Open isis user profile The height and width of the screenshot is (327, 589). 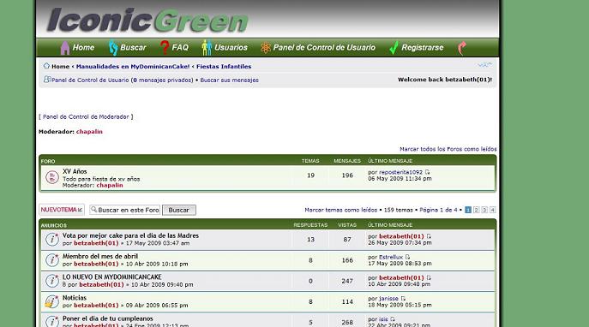point(383,319)
